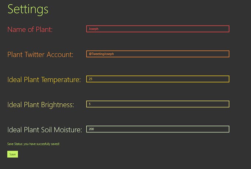
Task: Click the 'Ideal Plant Temperature:' label
Action: click(x=44, y=80)
